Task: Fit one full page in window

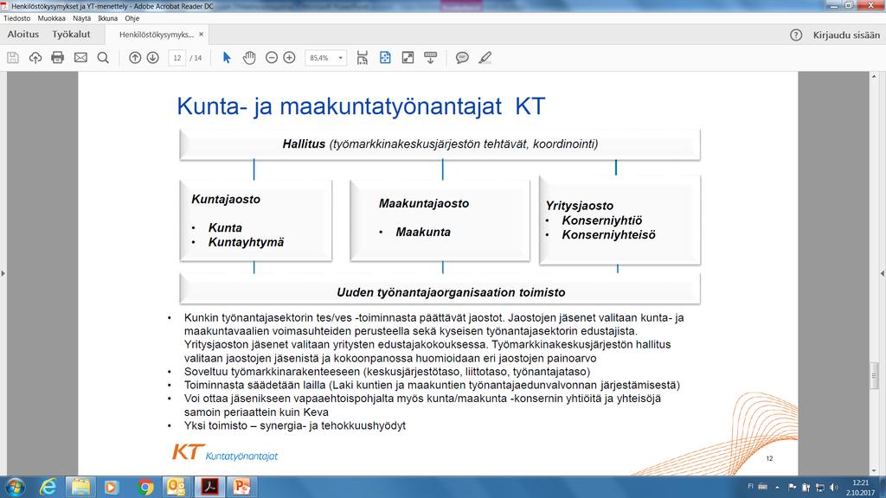Action: pos(385,58)
